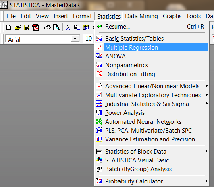This screenshot has height=187, width=214.
Task: Click the ANOVA menu icon
Action: pos(99,56)
